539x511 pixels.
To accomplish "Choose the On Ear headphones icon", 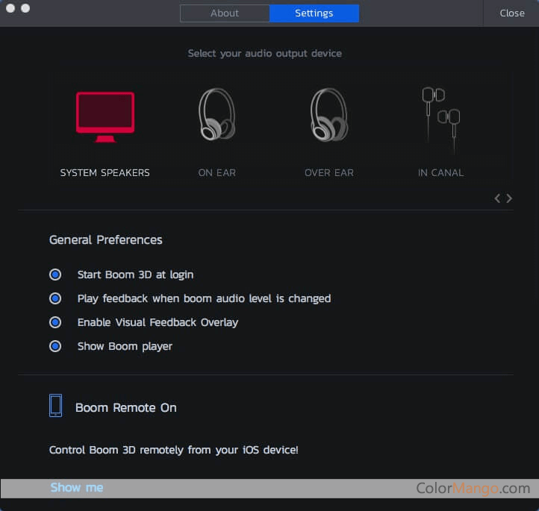I will [216, 114].
